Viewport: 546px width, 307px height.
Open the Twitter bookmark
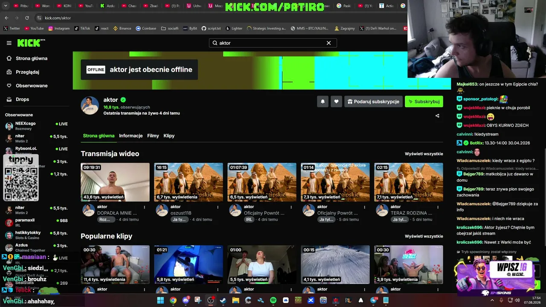(x=12, y=29)
